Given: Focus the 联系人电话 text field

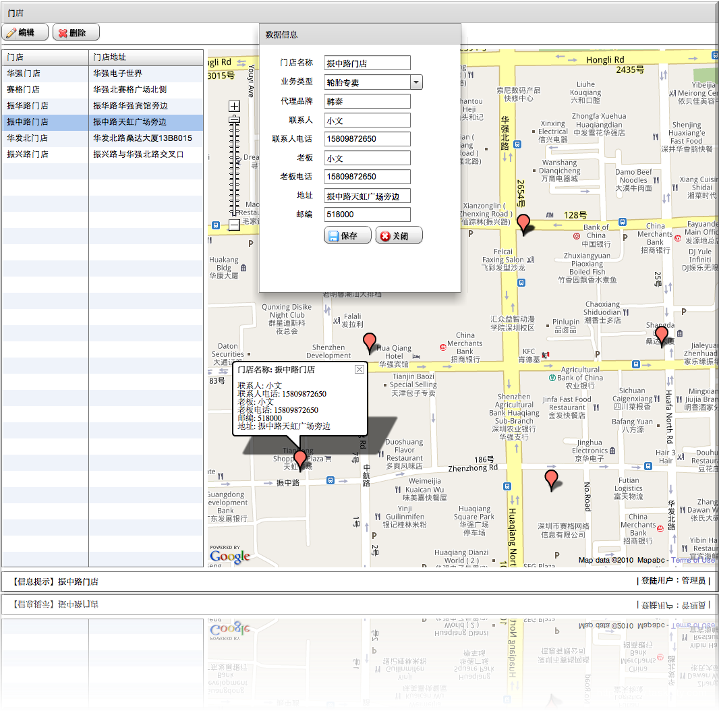Looking at the screenshot, I should click(368, 139).
